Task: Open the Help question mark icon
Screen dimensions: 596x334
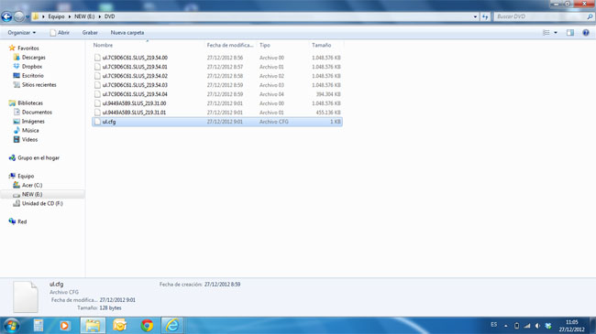Action: click(x=586, y=33)
